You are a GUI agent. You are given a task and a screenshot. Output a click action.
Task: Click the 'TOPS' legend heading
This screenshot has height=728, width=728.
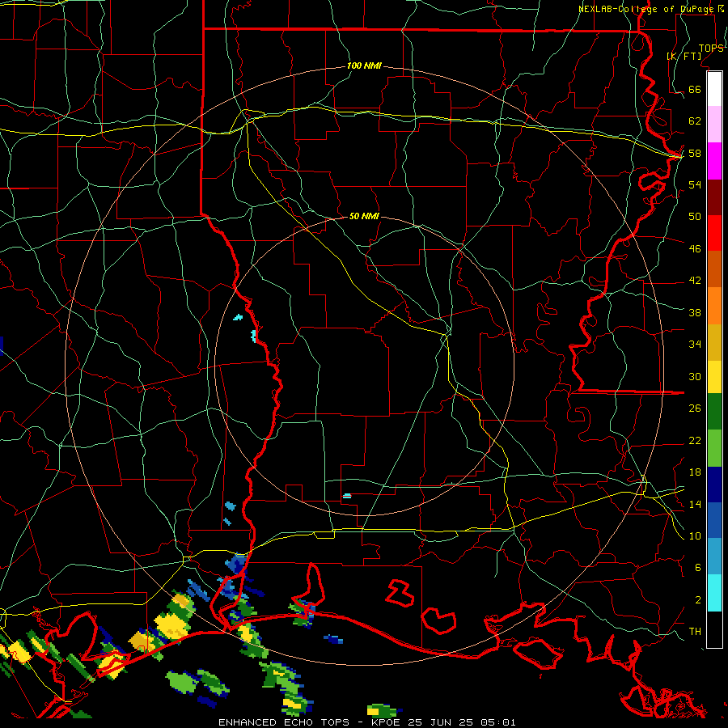coord(711,49)
